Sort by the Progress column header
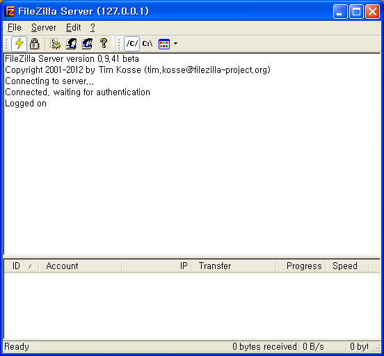The width and height of the screenshot is (384, 356). point(301,266)
